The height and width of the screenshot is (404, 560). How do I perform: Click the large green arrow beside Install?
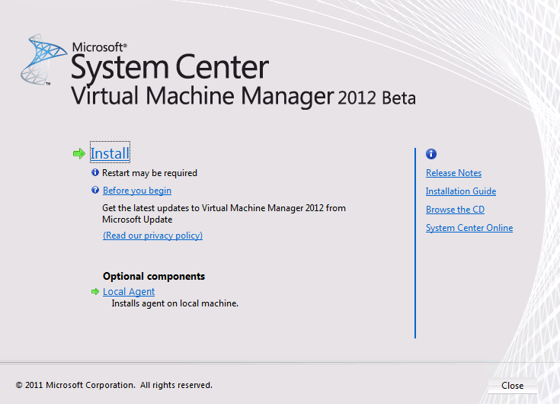(x=79, y=154)
